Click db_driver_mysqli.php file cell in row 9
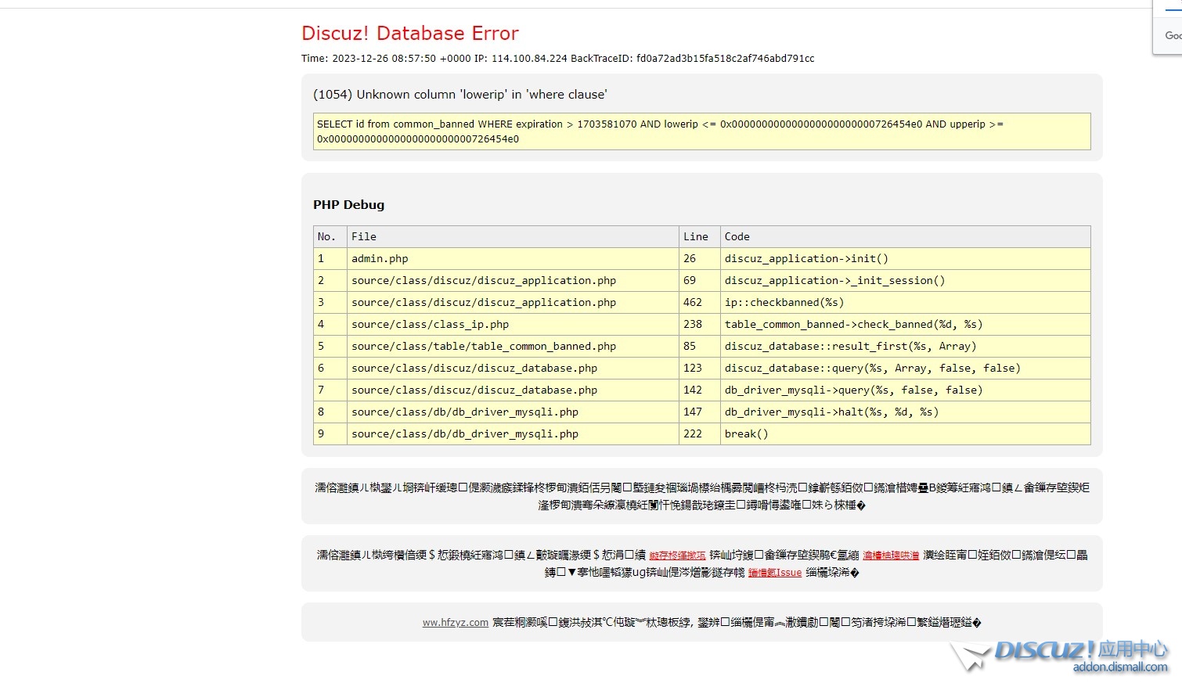 tap(513, 433)
